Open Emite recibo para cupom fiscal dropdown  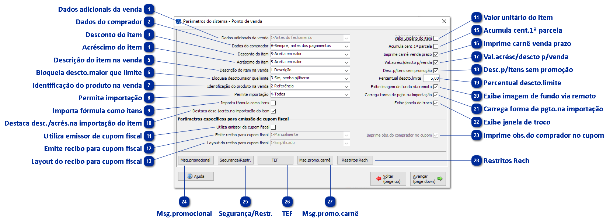point(310,135)
